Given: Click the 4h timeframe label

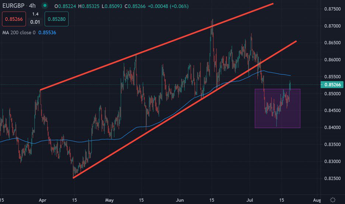Looking at the screenshot, I should click(32, 6).
